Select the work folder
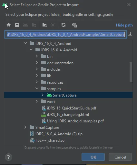Viewport: 137px width, 165px height. (x=51, y=102)
